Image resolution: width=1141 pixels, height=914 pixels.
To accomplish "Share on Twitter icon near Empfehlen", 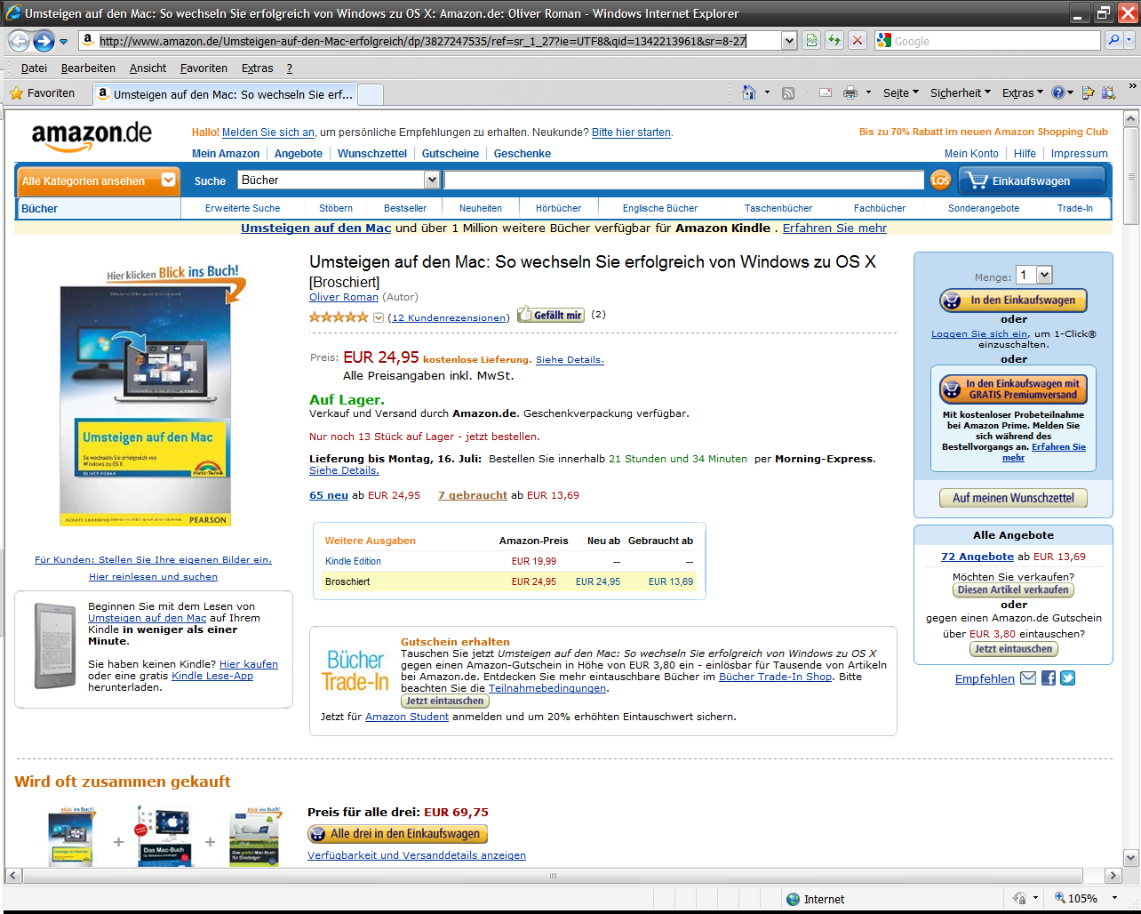I will click(1068, 678).
